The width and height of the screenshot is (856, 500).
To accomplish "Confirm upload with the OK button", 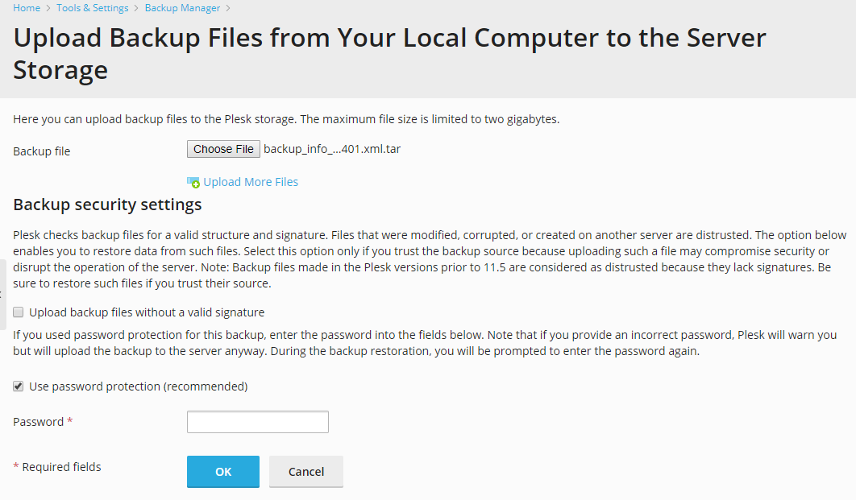I will pos(223,472).
